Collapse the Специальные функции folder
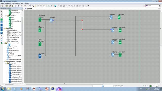 click(4, 61)
